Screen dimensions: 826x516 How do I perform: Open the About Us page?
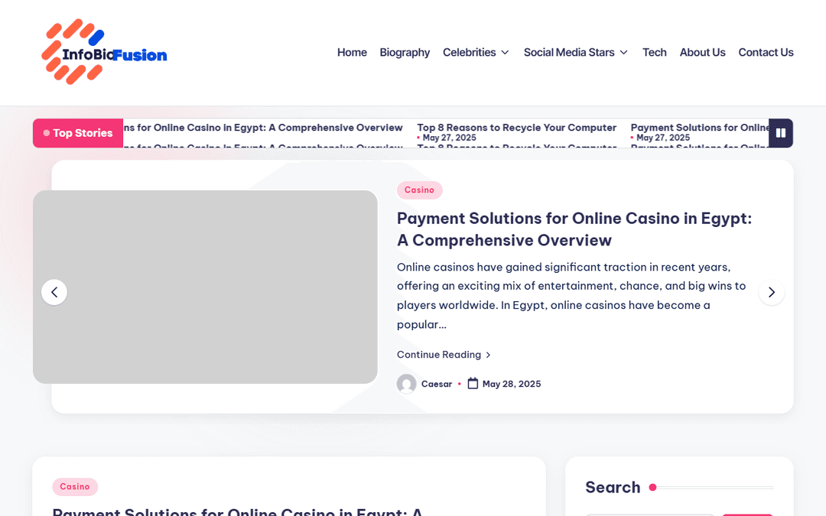click(702, 53)
